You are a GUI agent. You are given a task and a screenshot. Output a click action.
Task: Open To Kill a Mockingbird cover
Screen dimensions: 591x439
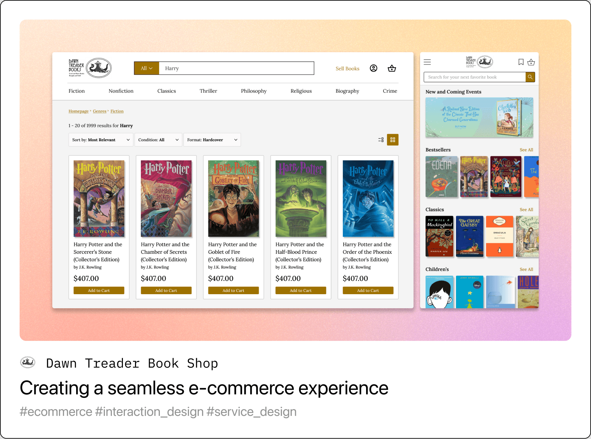click(439, 236)
